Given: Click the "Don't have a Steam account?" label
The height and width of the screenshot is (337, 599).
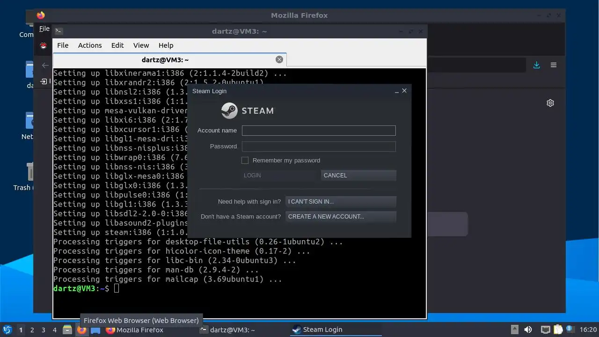Looking at the screenshot, I should 241,217.
